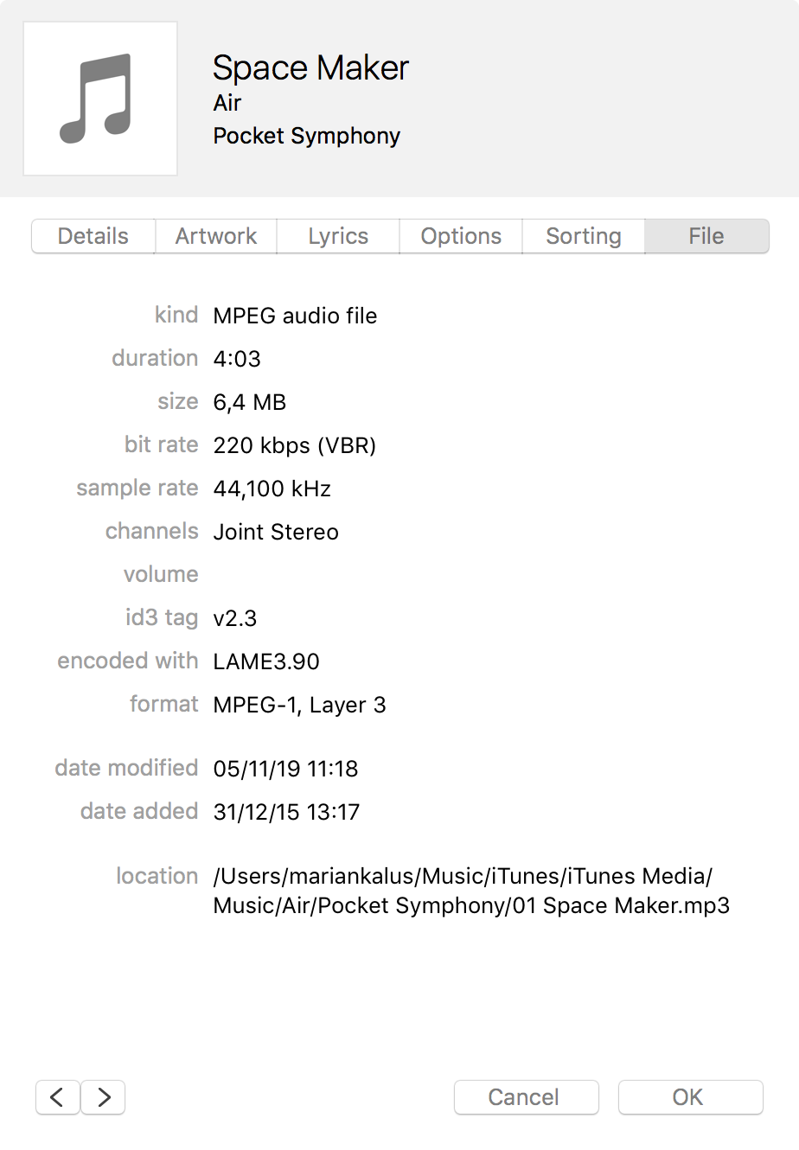Click the music note artwork thumbnail
799x1150 pixels.
tap(100, 99)
